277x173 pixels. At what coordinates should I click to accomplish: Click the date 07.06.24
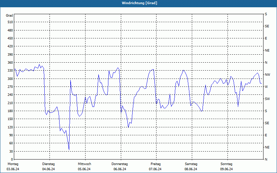(155, 169)
